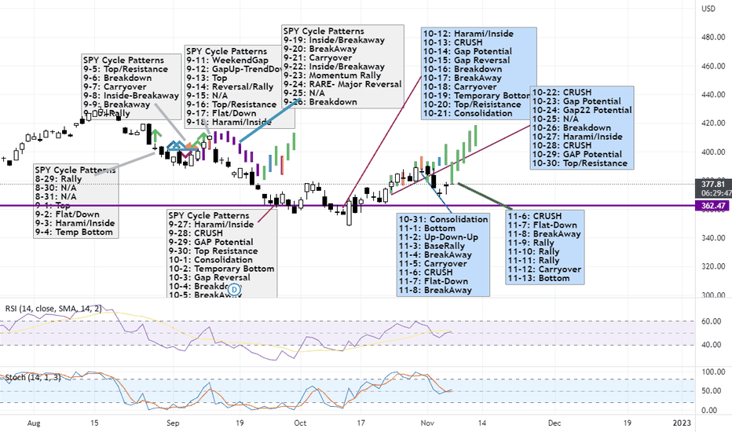Viewport: 732px width, 432px height.
Task: Select the '9-29: GAP Potential' text line
Action: [211, 242]
